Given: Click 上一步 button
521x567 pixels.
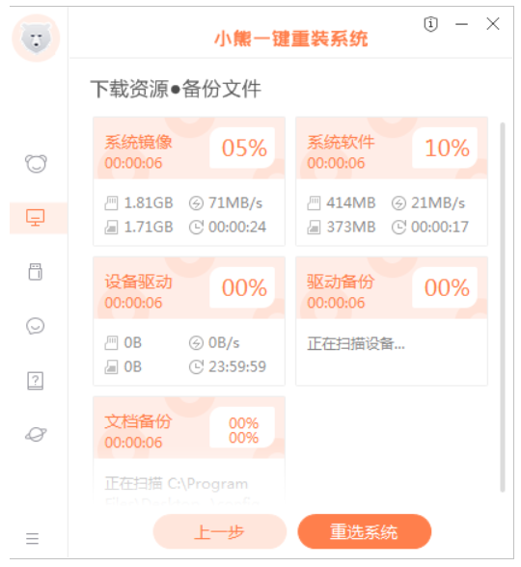Looking at the screenshot, I should coord(220,531).
